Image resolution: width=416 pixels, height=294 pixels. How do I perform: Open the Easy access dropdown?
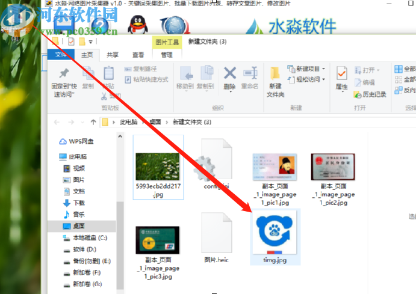(x=306, y=79)
